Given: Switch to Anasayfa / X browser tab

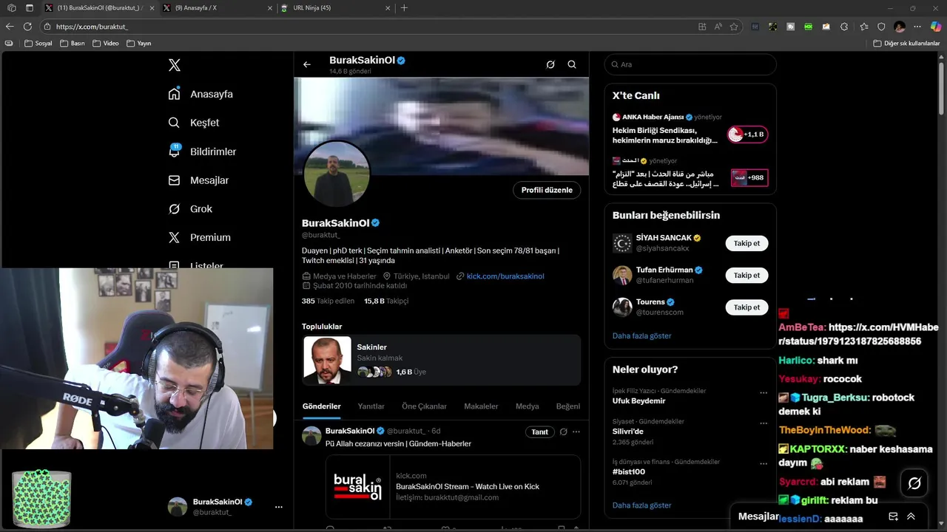Looking at the screenshot, I should click(218, 8).
